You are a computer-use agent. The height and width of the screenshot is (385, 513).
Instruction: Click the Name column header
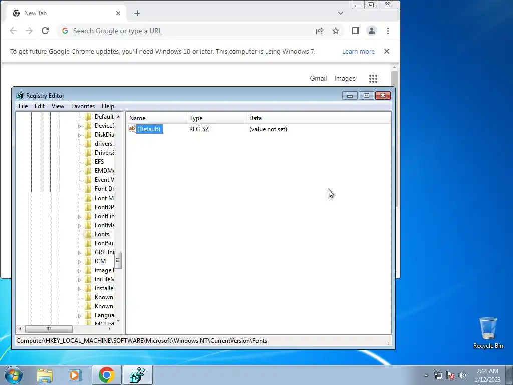(x=156, y=118)
